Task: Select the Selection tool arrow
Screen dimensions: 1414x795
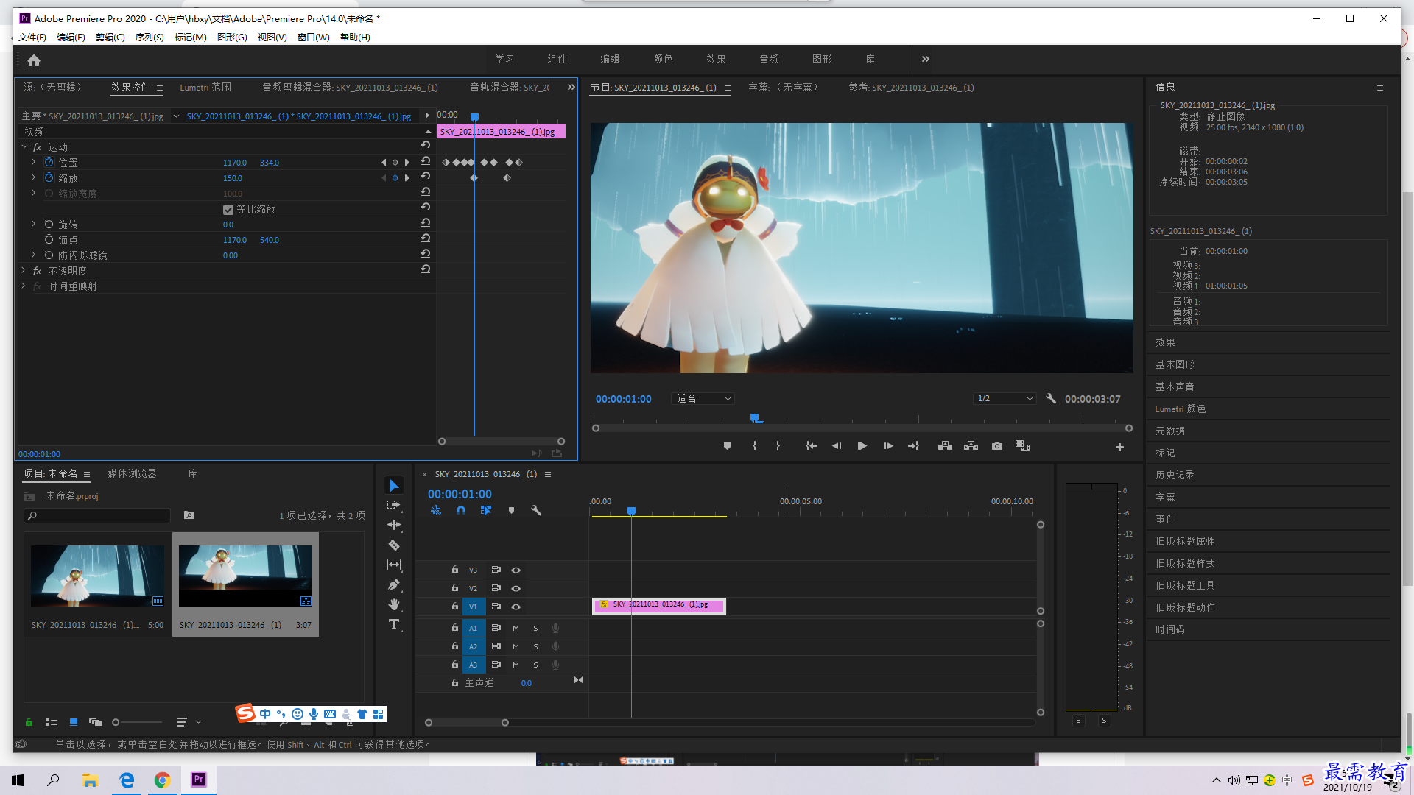Action: [394, 486]
